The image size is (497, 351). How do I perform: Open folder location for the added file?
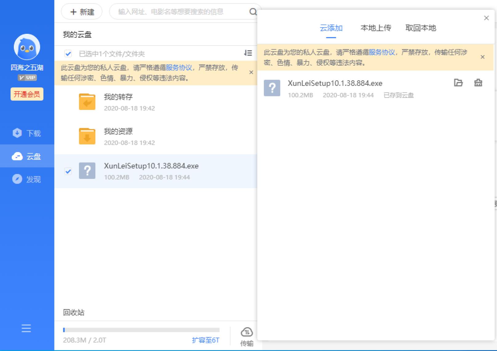(x=458, y=83)
